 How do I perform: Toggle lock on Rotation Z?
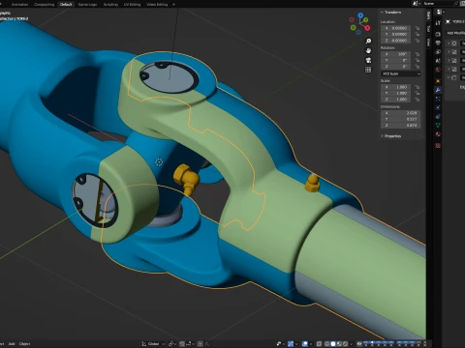(x=418, y=67)
